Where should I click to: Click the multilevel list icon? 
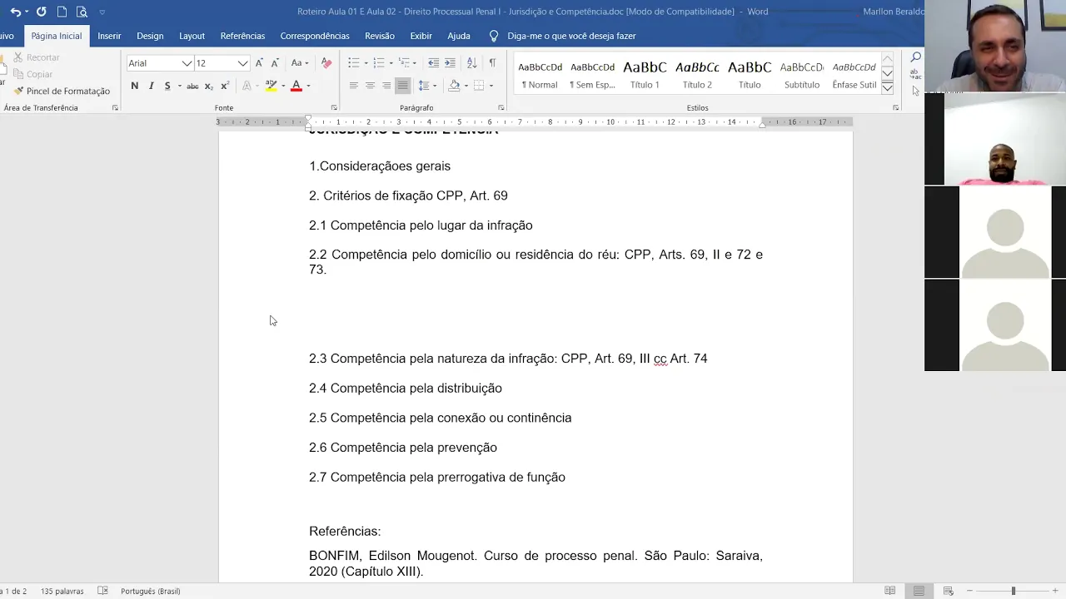[404, 63]
